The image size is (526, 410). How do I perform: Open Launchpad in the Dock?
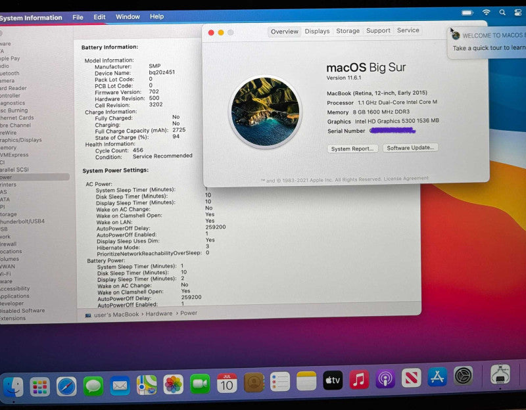pyautogui.click(x=39, y=386)
